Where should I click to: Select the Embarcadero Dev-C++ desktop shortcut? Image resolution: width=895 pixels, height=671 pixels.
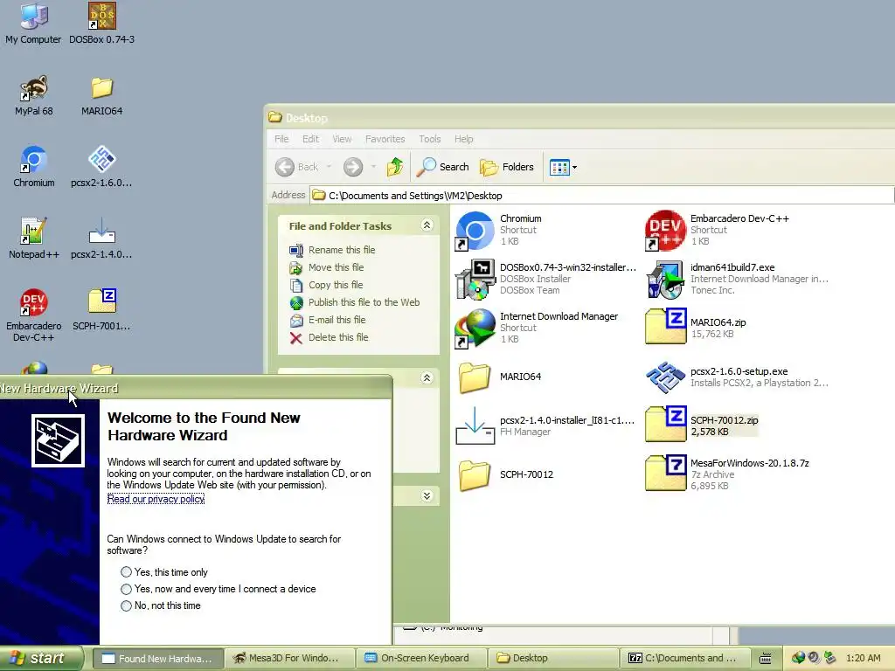(x=34, y=315)
